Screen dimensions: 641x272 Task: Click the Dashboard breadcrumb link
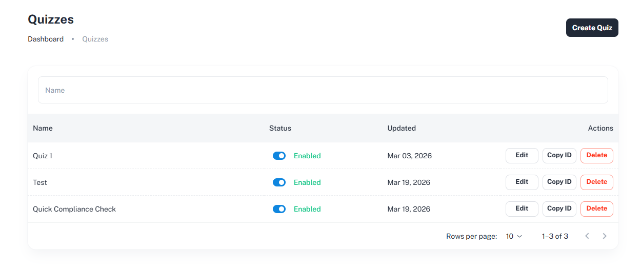coord(46,39)
